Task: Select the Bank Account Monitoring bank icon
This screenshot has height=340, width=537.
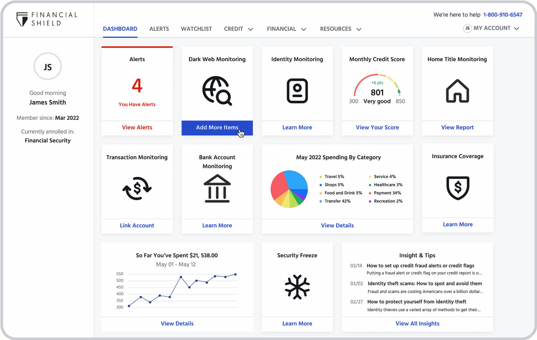Action: [x=217, y=189]
